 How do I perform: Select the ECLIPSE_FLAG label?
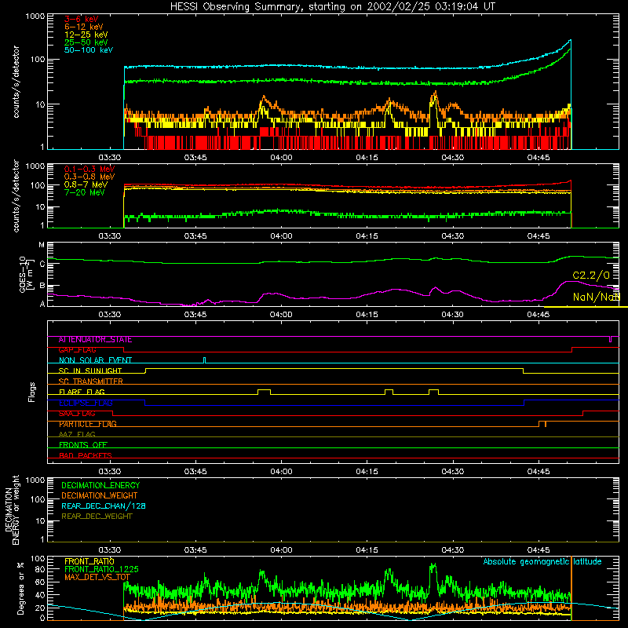point(86,403)
